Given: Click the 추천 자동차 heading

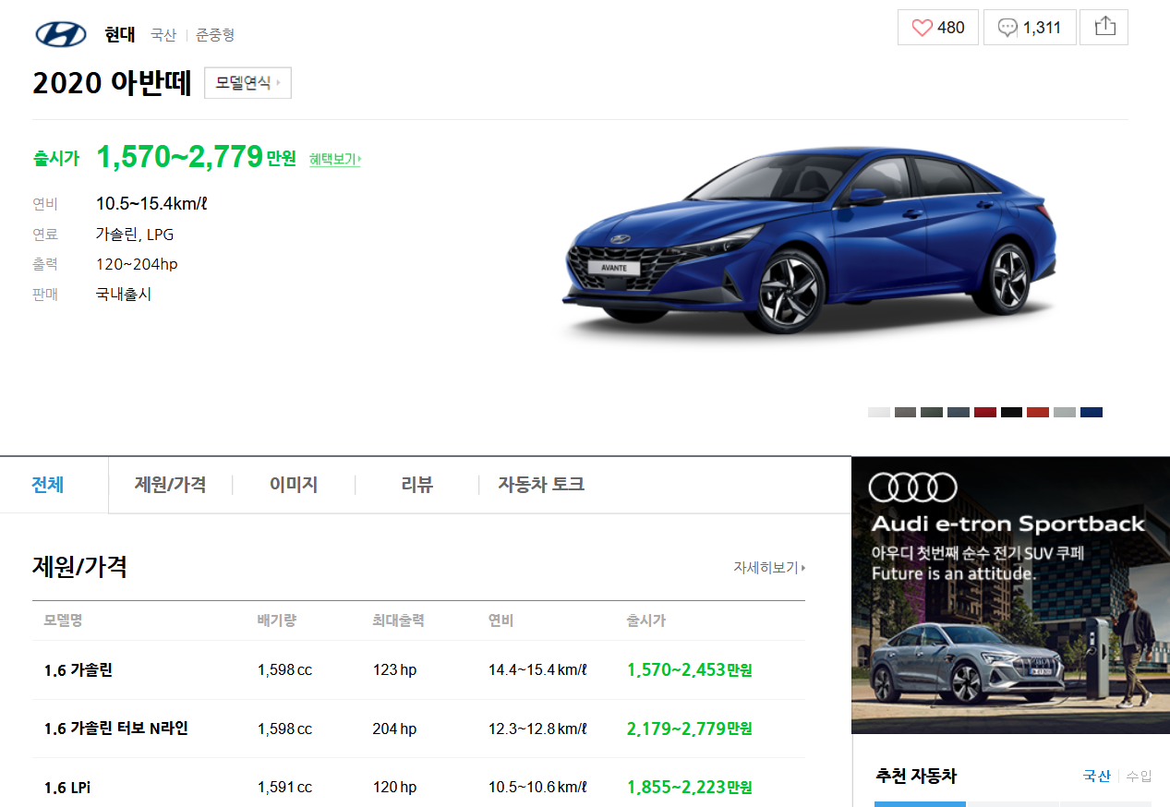Looking at the screenshot, I should click(x=916, y=776).
